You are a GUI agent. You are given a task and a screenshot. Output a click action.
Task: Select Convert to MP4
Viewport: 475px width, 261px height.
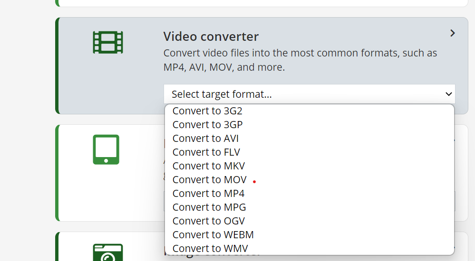309,193
